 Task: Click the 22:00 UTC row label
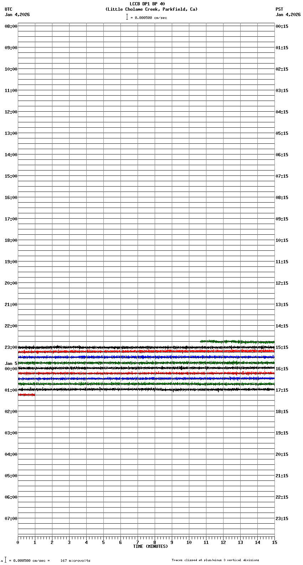pyautogui.click(x=11, y=326)
